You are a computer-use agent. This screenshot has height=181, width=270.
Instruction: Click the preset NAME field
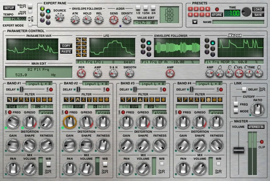(238, 22)
